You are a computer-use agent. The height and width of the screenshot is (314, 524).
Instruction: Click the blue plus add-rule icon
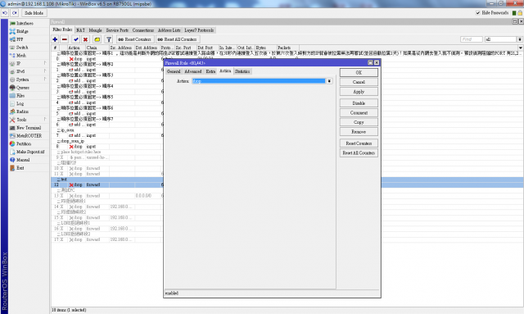click(x=55, y=39)
